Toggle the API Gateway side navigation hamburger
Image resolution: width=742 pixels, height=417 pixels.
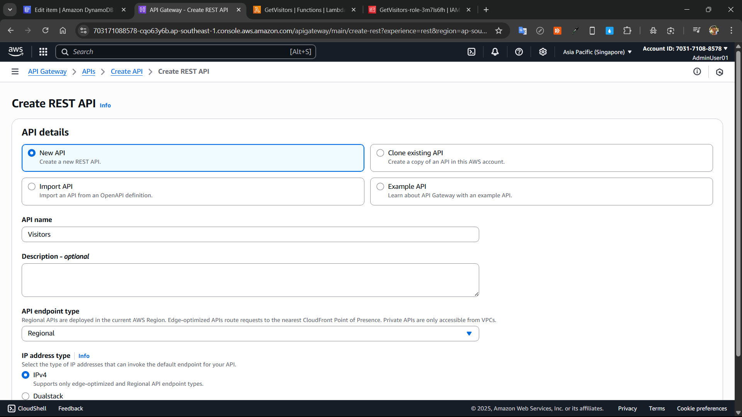pos(15,71)
